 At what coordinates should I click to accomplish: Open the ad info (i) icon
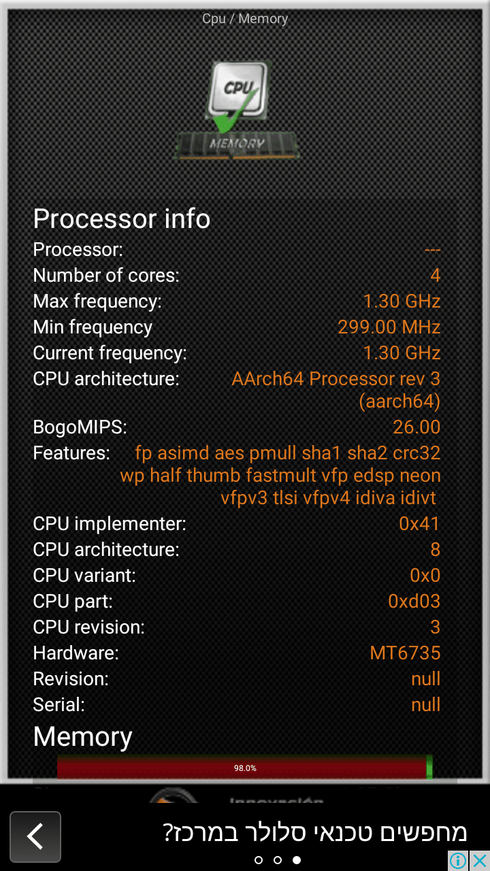tap(459, 861)
